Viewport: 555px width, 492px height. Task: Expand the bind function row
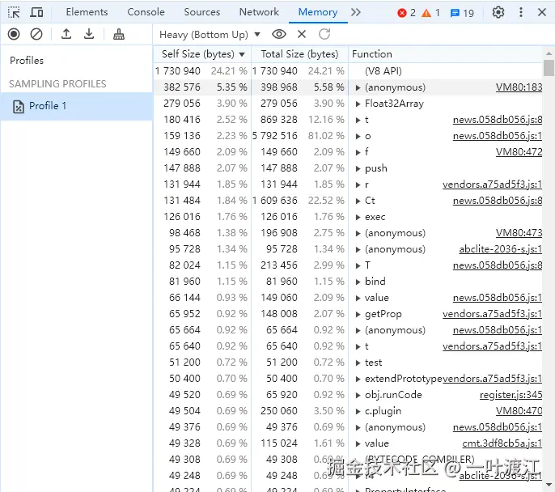click(358, 282)
